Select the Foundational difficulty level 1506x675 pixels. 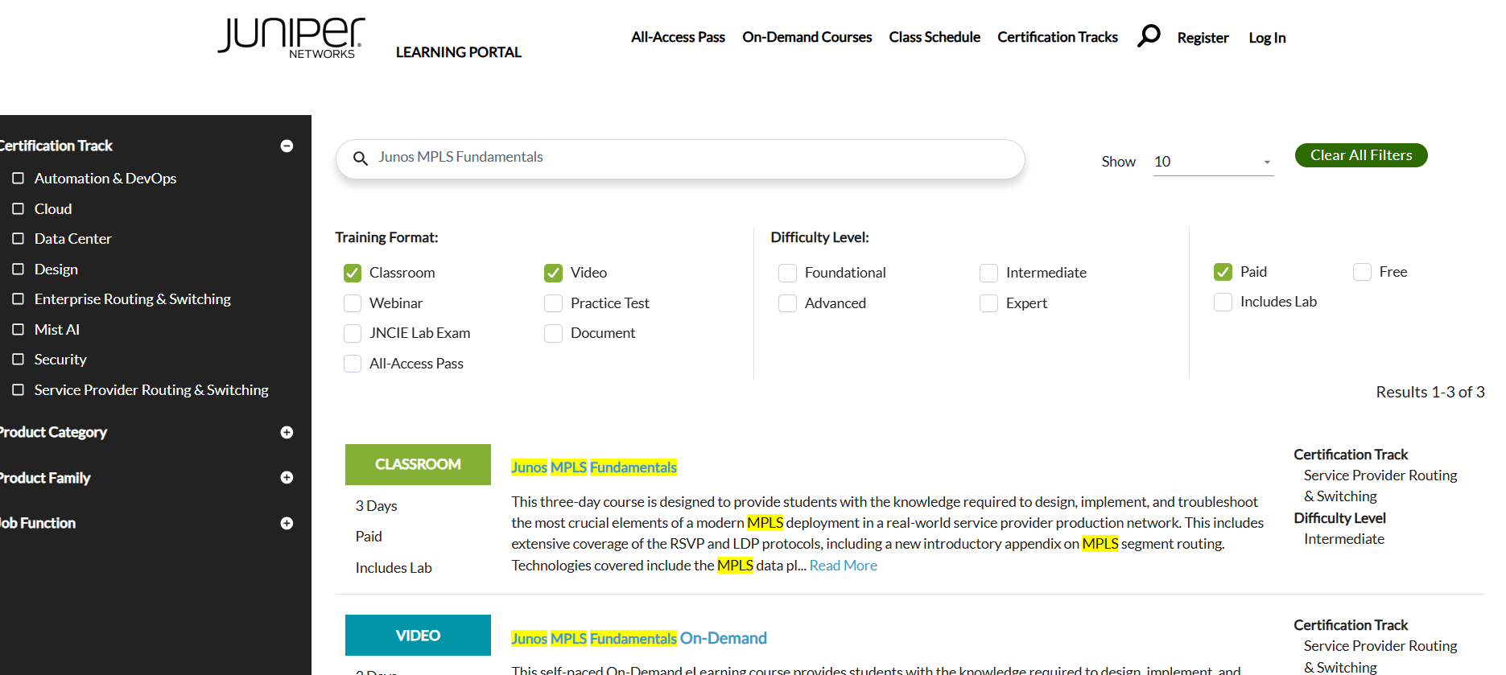point(787,273)
